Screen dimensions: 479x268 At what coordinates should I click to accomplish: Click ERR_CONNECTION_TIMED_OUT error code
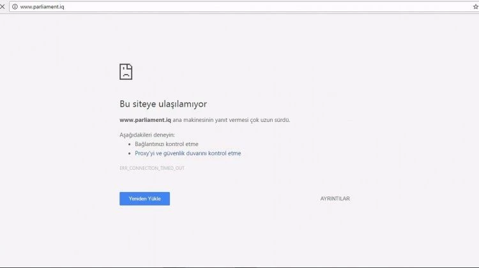click(x=152, y=168)
